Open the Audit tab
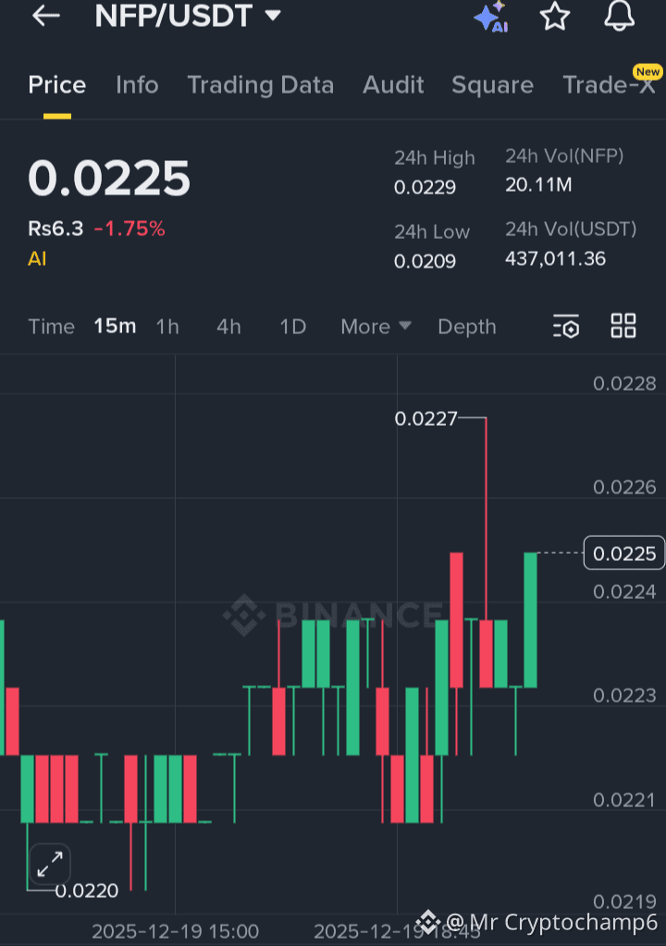The image size is (666, 946). coord(393,85)
